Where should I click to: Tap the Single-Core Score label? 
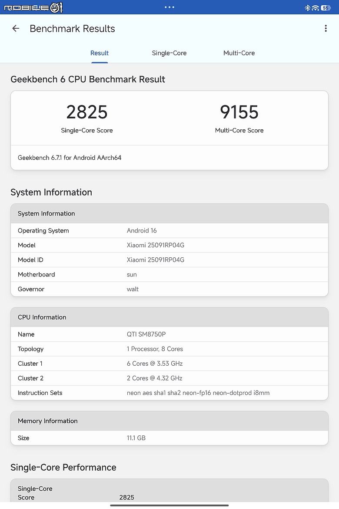tap(87, 130)
